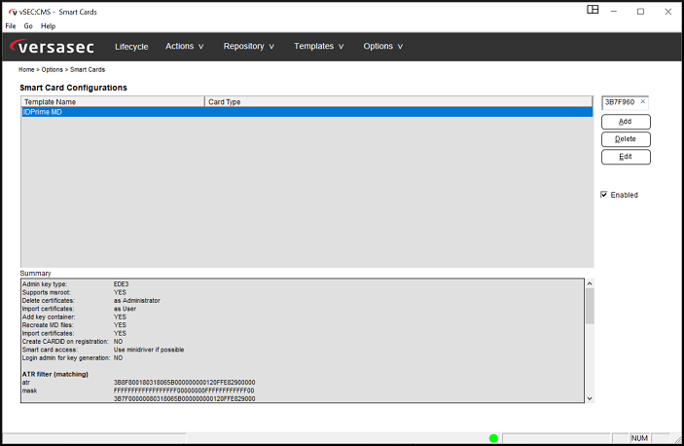Viewport: 684px width, 446px height.
Task: Open the File menu
Action: [11, 26]
